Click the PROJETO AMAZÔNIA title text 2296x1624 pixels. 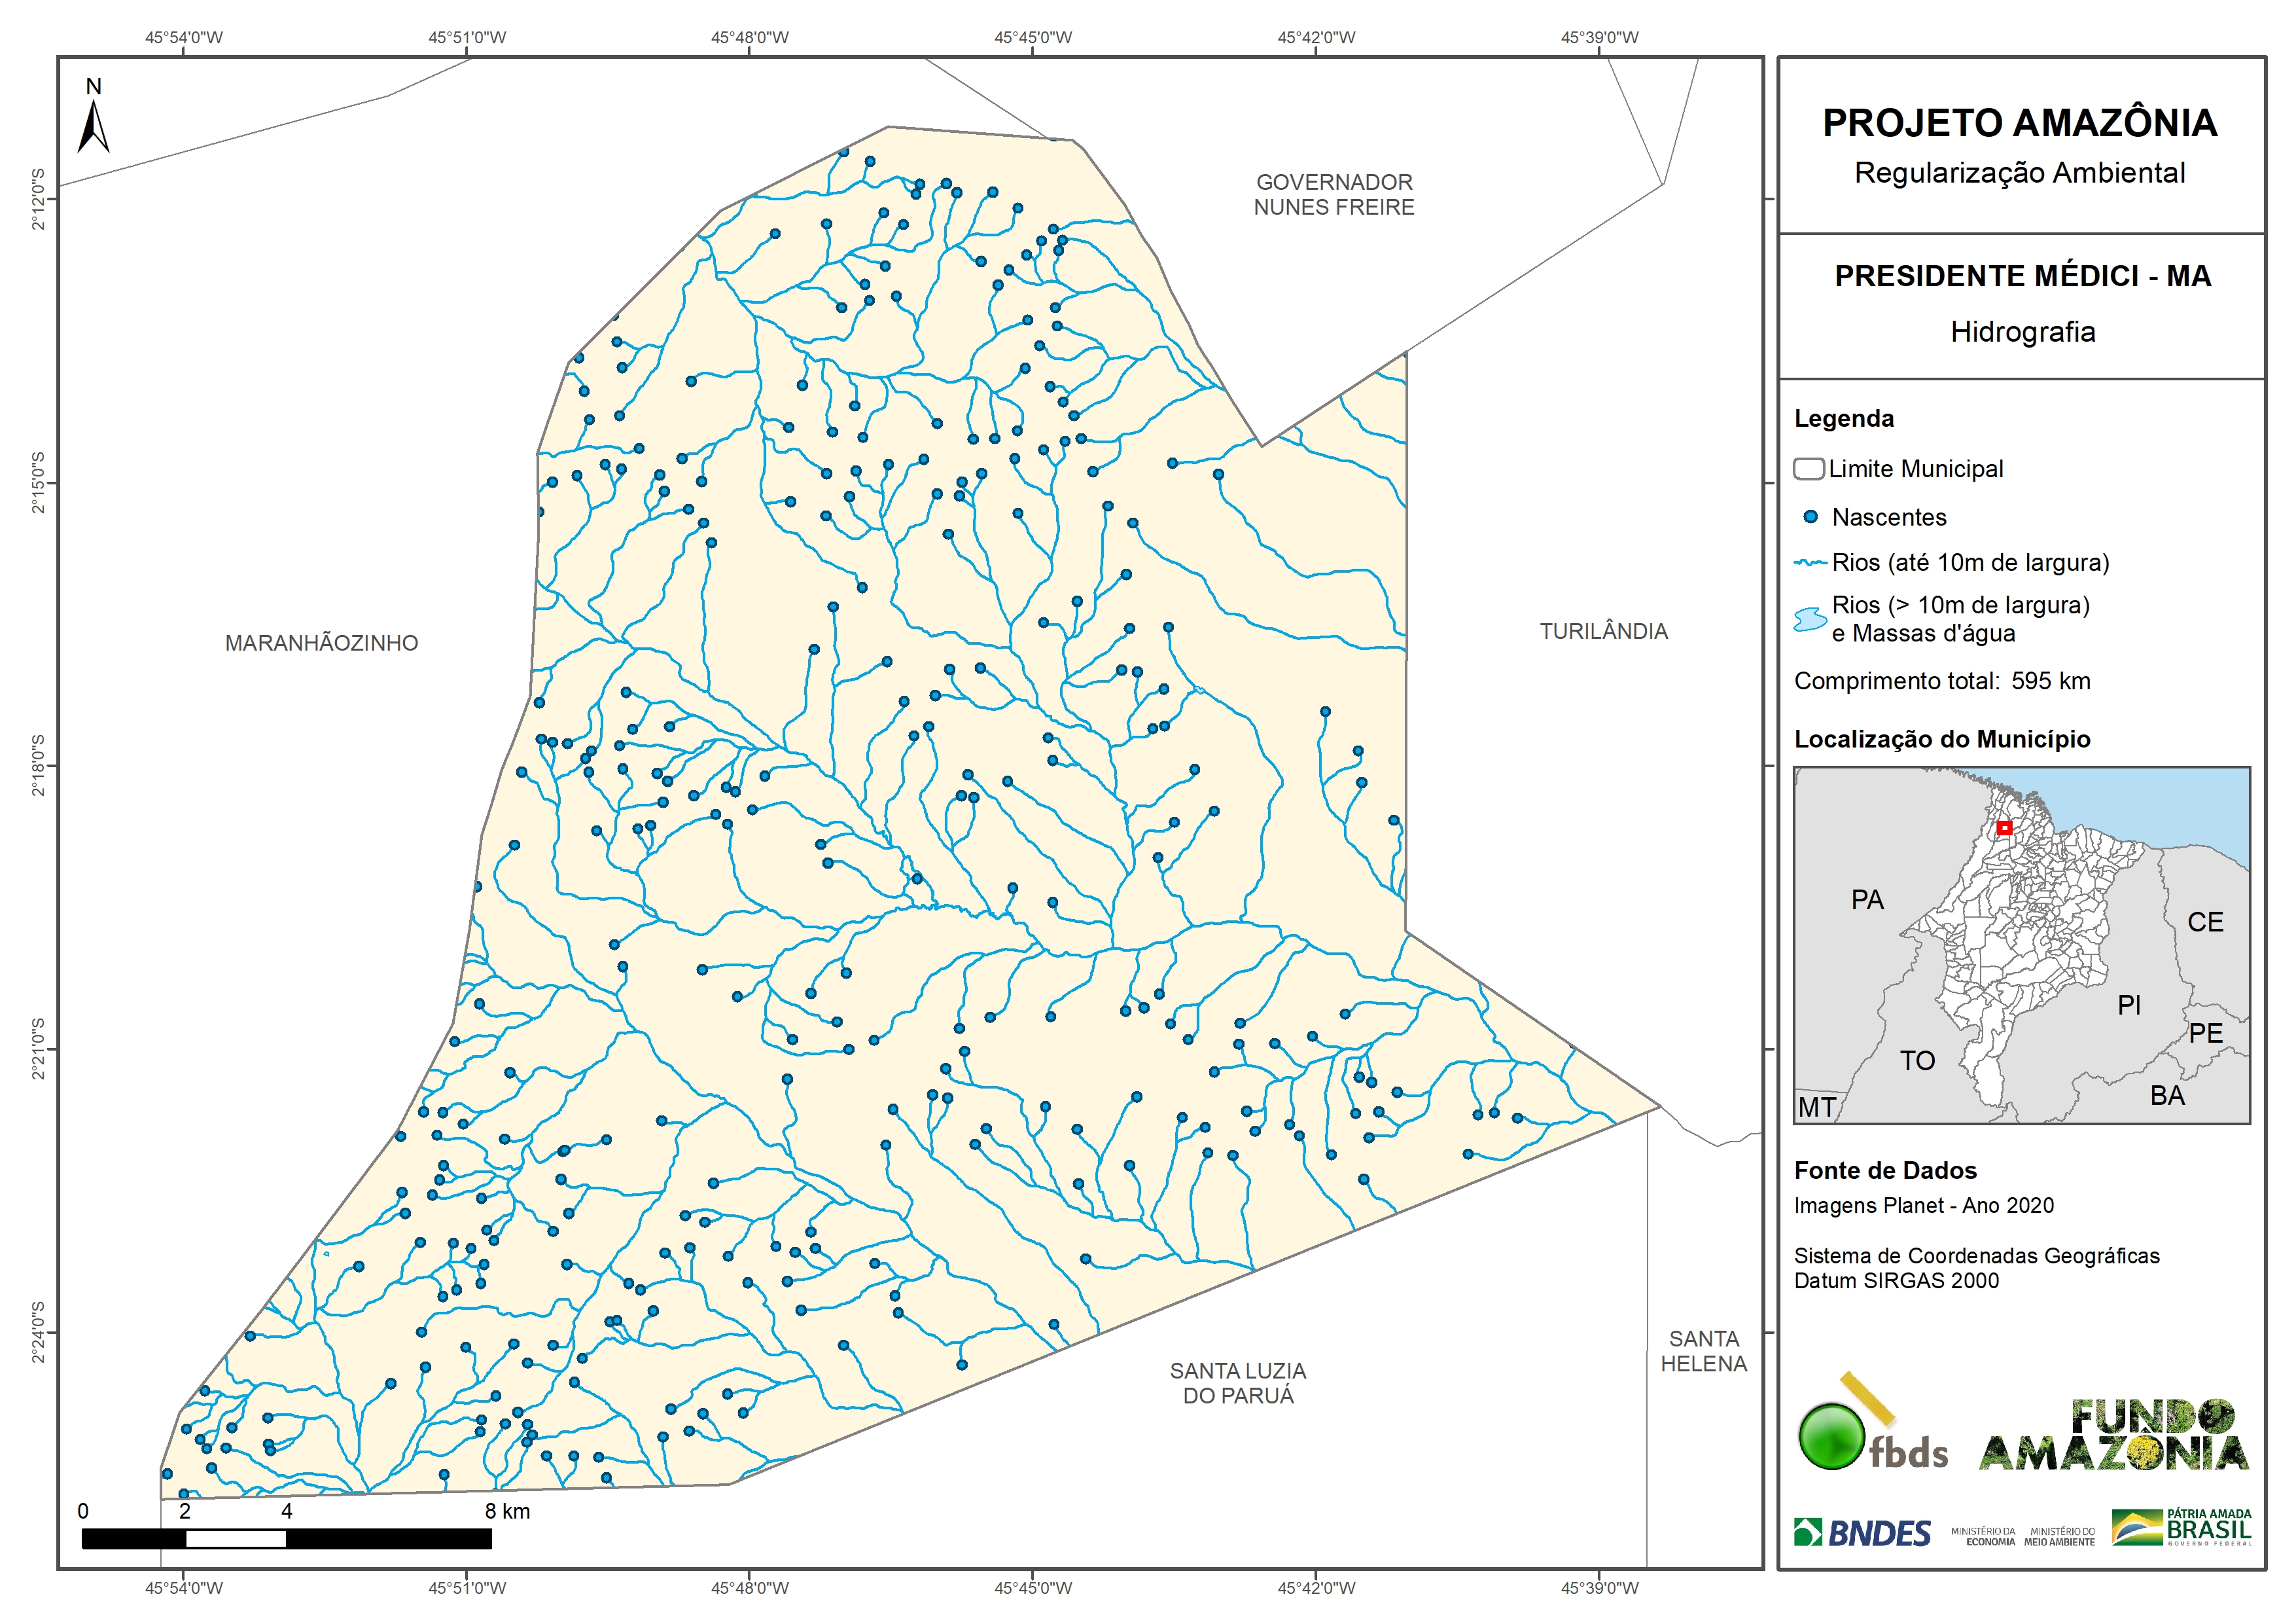tap(2019, 123)
